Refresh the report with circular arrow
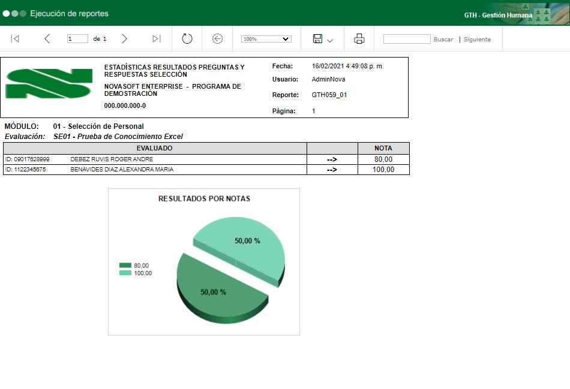This screenshot has height=389, width=570. pos(187,39)
